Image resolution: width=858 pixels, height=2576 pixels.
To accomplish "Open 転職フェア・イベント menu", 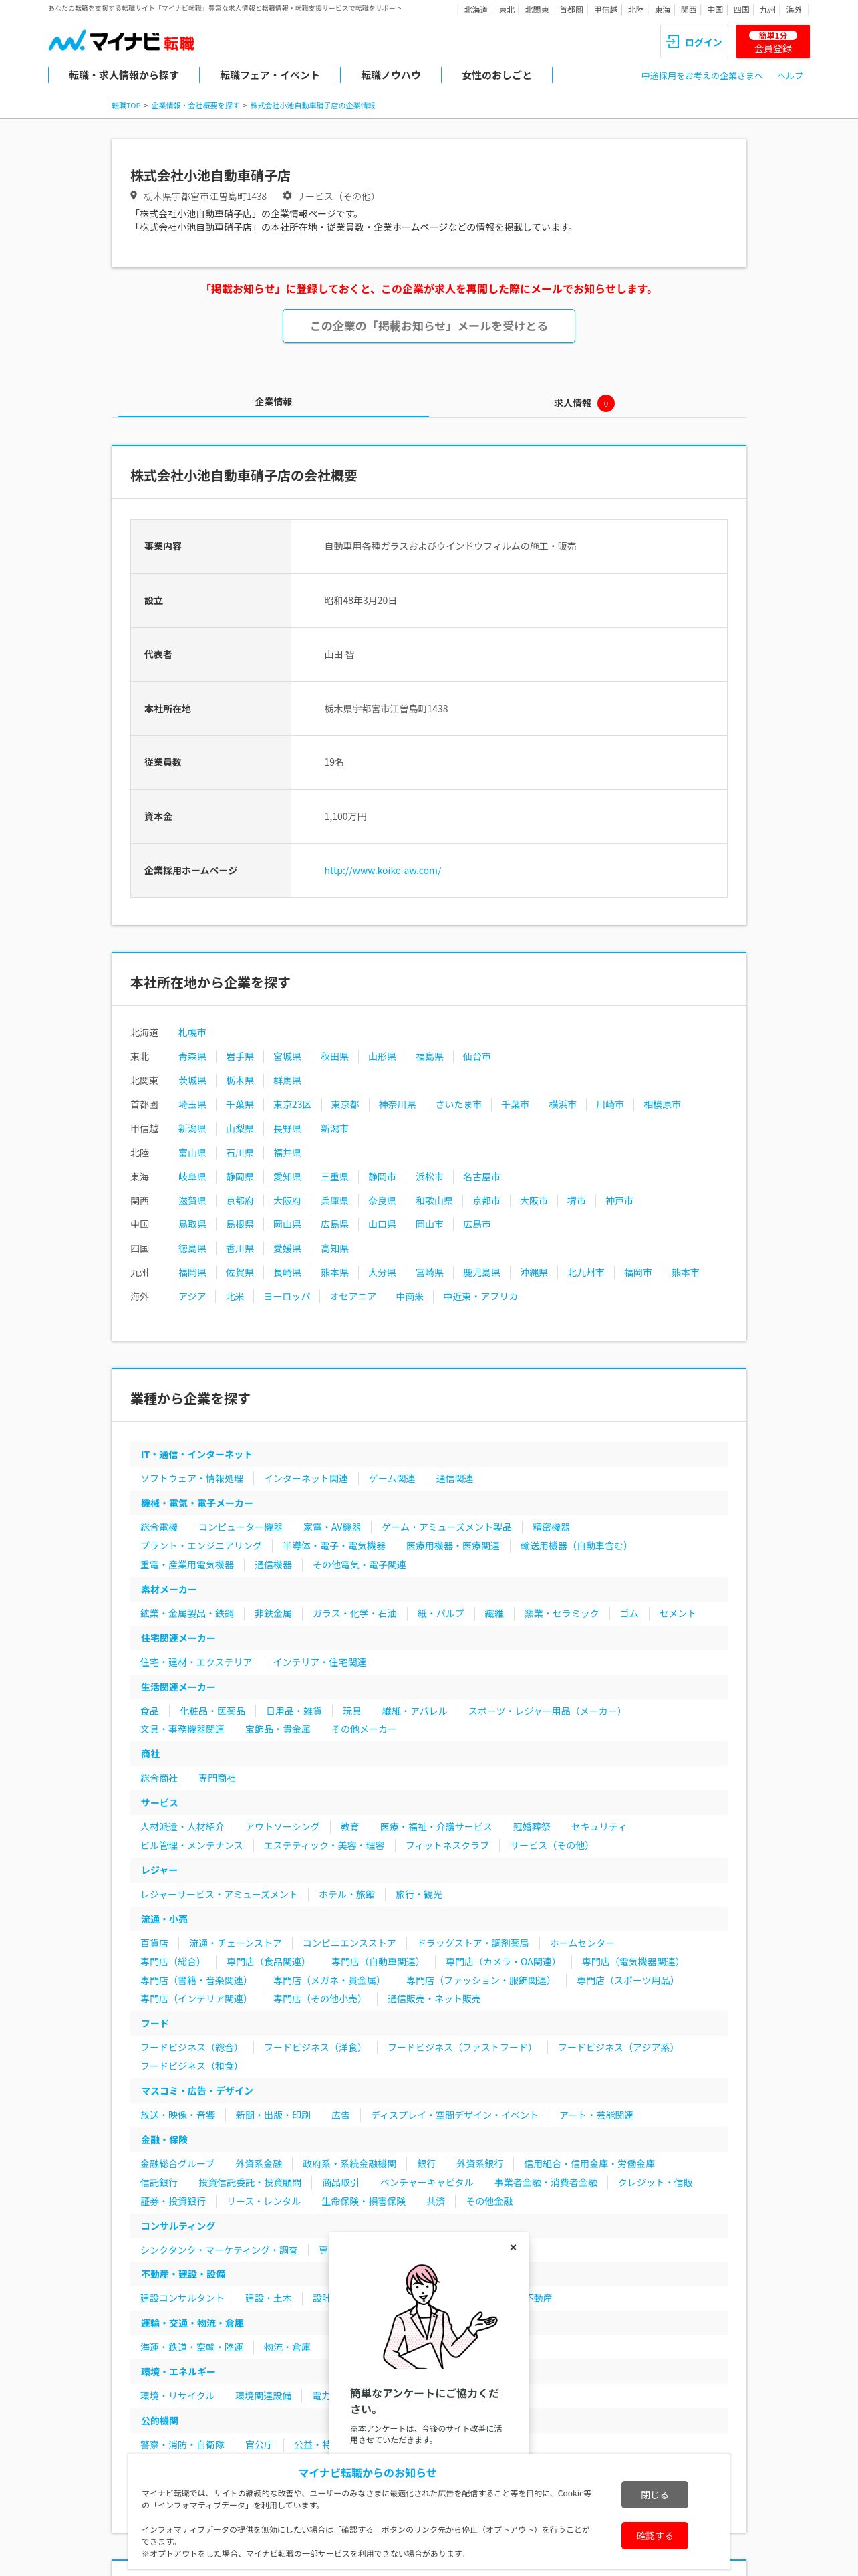I will point(270,75).
